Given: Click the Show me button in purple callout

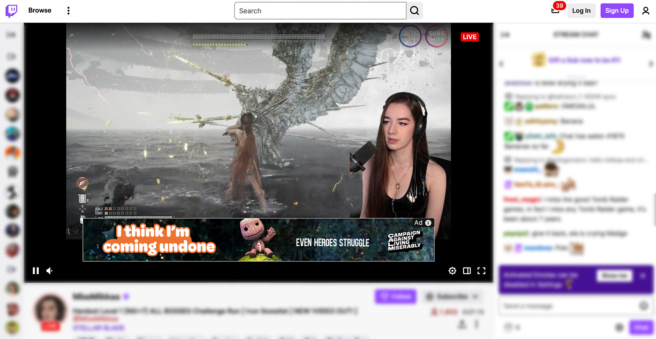Looking at the screenshot, I should (x=614, y=275).
